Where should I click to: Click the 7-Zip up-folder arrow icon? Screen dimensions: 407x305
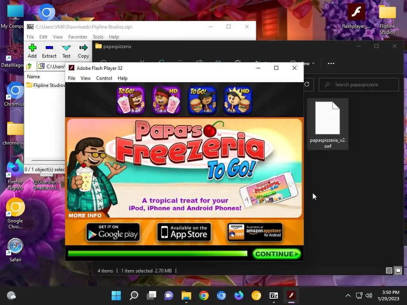(29, 66)
